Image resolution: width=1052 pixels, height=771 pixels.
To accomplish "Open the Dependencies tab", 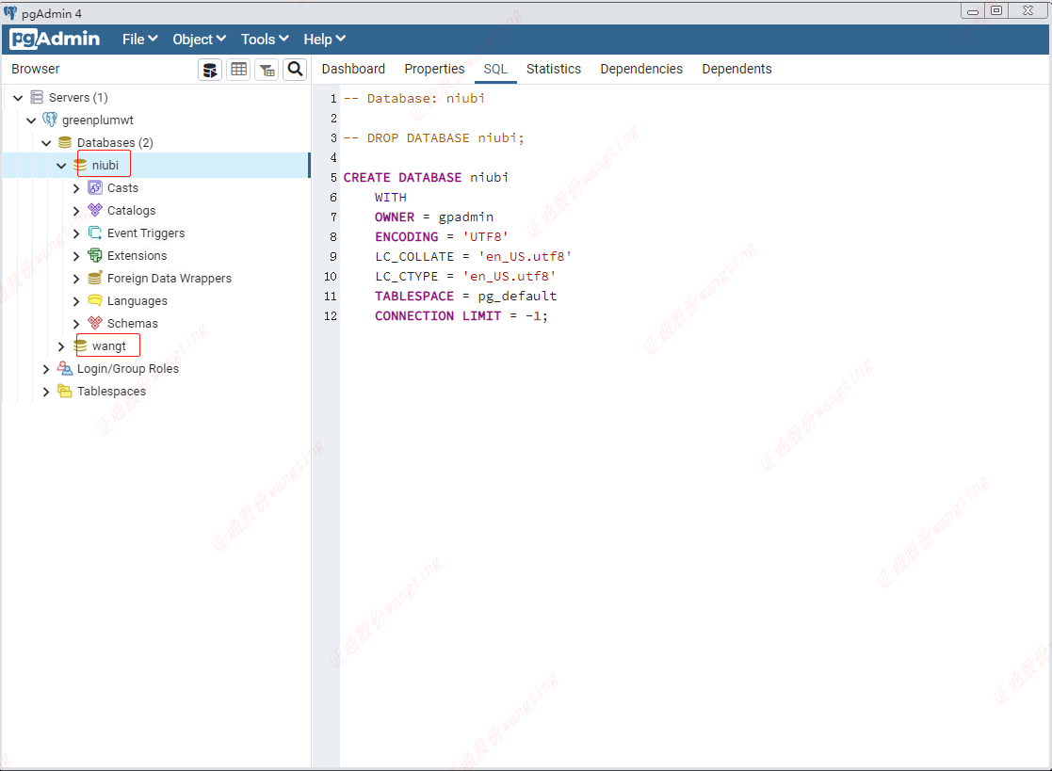I will pos(641,69).
